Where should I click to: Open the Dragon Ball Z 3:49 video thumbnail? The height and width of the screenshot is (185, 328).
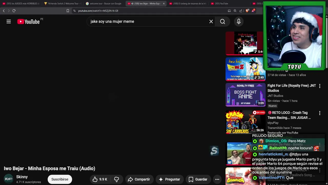point(245,69)
